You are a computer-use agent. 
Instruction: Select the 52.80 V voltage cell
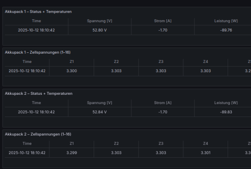(x=99, y=30)
